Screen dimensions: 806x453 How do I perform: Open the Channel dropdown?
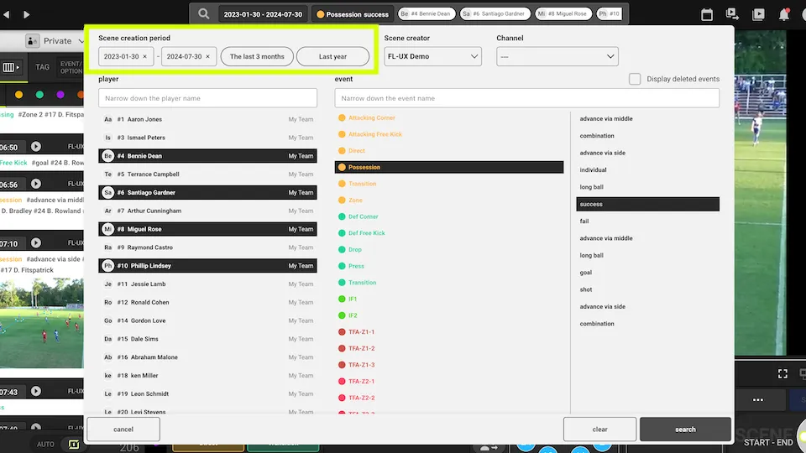coord(557,56)
